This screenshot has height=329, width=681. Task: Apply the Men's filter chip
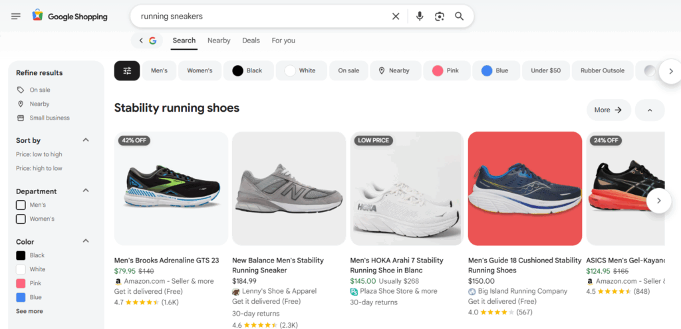pyautogui.click(x=159, y=70)
